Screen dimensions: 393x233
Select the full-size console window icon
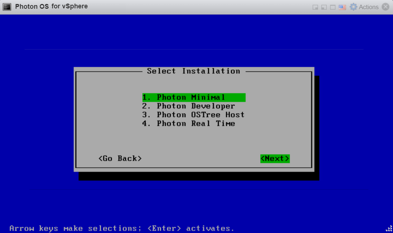(x=333, y=7)
